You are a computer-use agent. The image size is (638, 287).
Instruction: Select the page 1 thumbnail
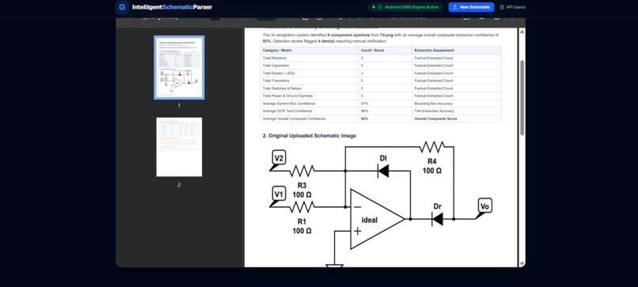pos(179,67)
